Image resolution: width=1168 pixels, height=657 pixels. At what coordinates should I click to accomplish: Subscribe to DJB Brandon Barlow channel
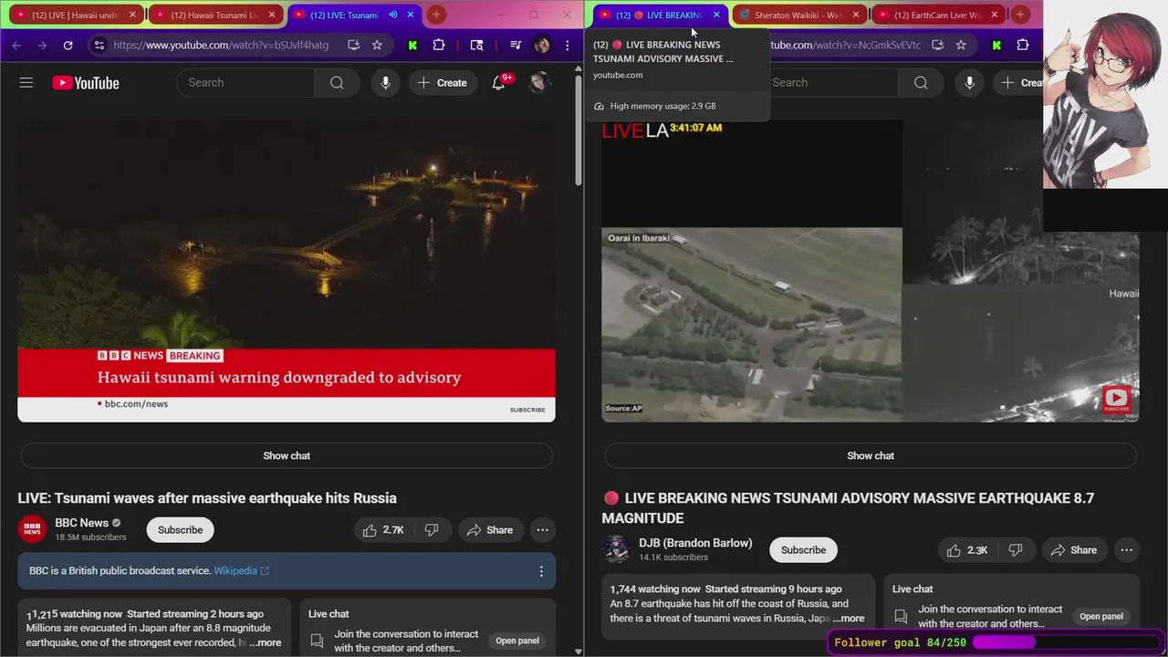pyautogui.click(x=803, y=550)
